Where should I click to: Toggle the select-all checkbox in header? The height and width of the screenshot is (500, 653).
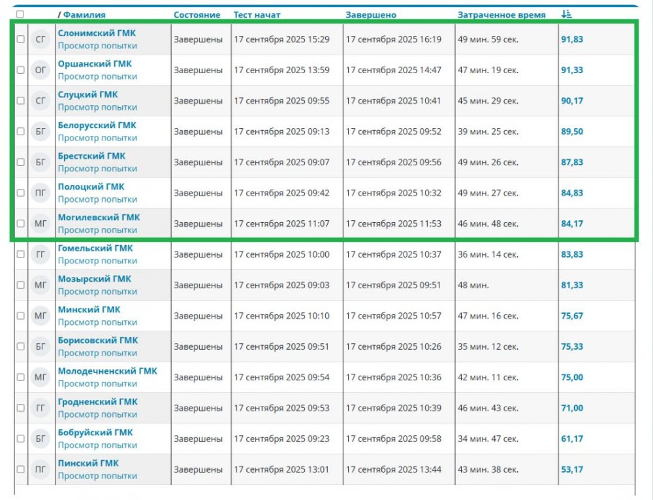(20, 14)
